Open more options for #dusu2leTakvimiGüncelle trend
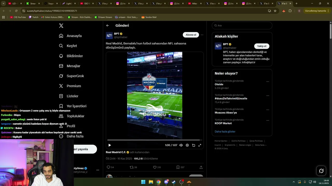The image size is (332, 186). click(x=268, y=96)
